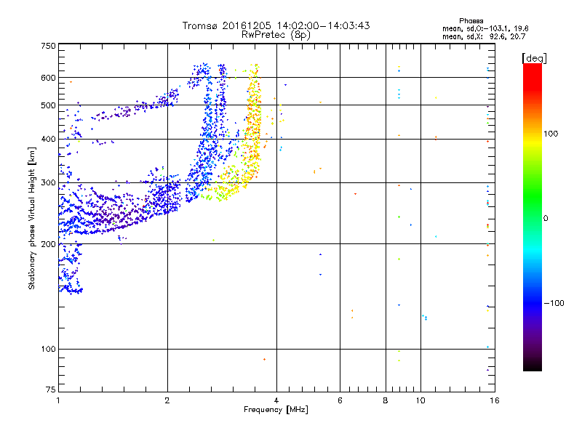The height and width of the screenshot is (436, 582).
Task: Click the y-axis tick label "400"
Action: pyautogui.click(x=48, y=139)
